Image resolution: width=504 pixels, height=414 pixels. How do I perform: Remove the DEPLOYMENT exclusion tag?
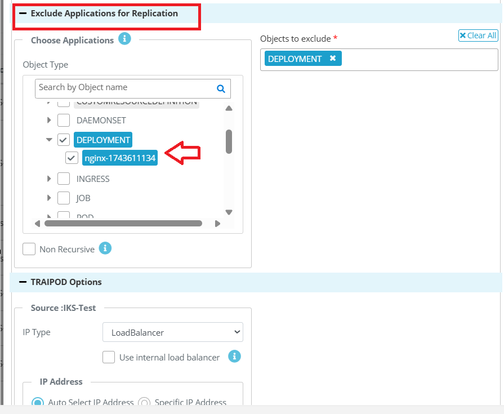pos(333,58)
